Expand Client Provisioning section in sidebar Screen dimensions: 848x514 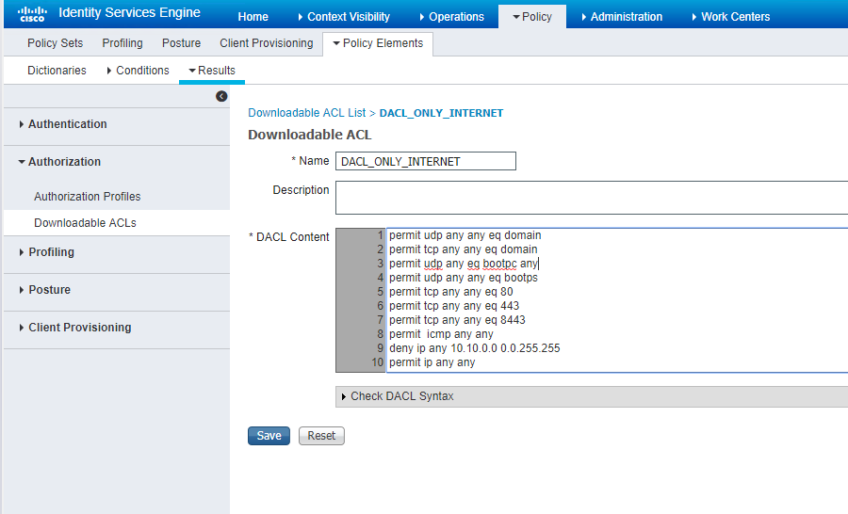[x=75, y=328]
